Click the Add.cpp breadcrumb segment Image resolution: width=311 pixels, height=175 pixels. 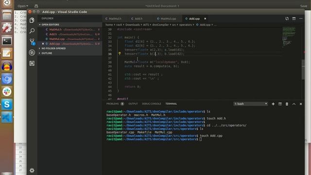click(203, 25)
